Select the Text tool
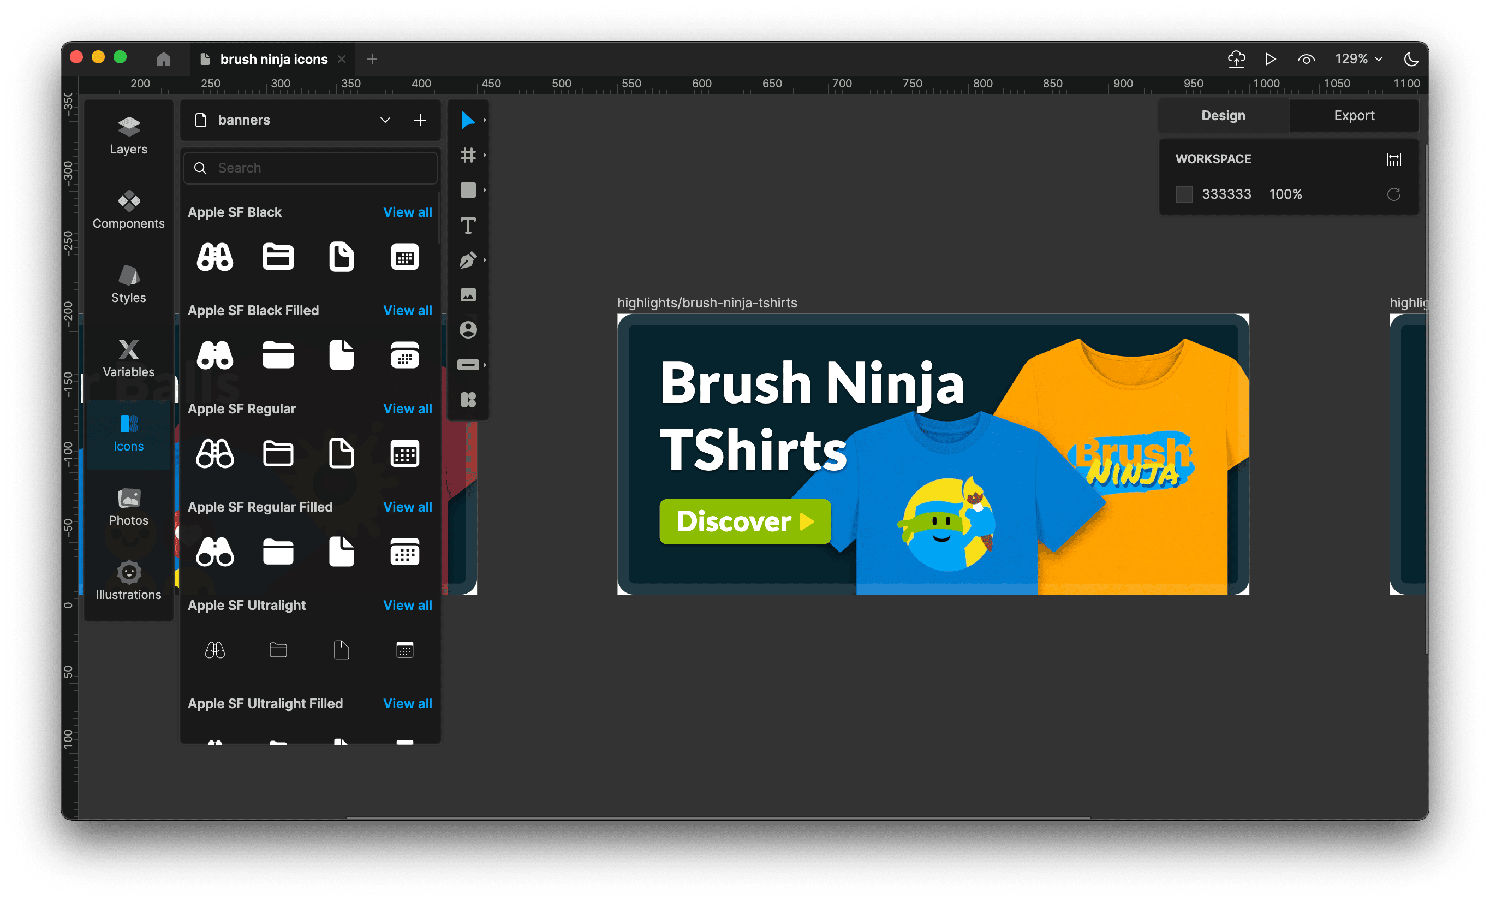The height and width of the screenshot is (901, 1490). click(x=467, y=226)
